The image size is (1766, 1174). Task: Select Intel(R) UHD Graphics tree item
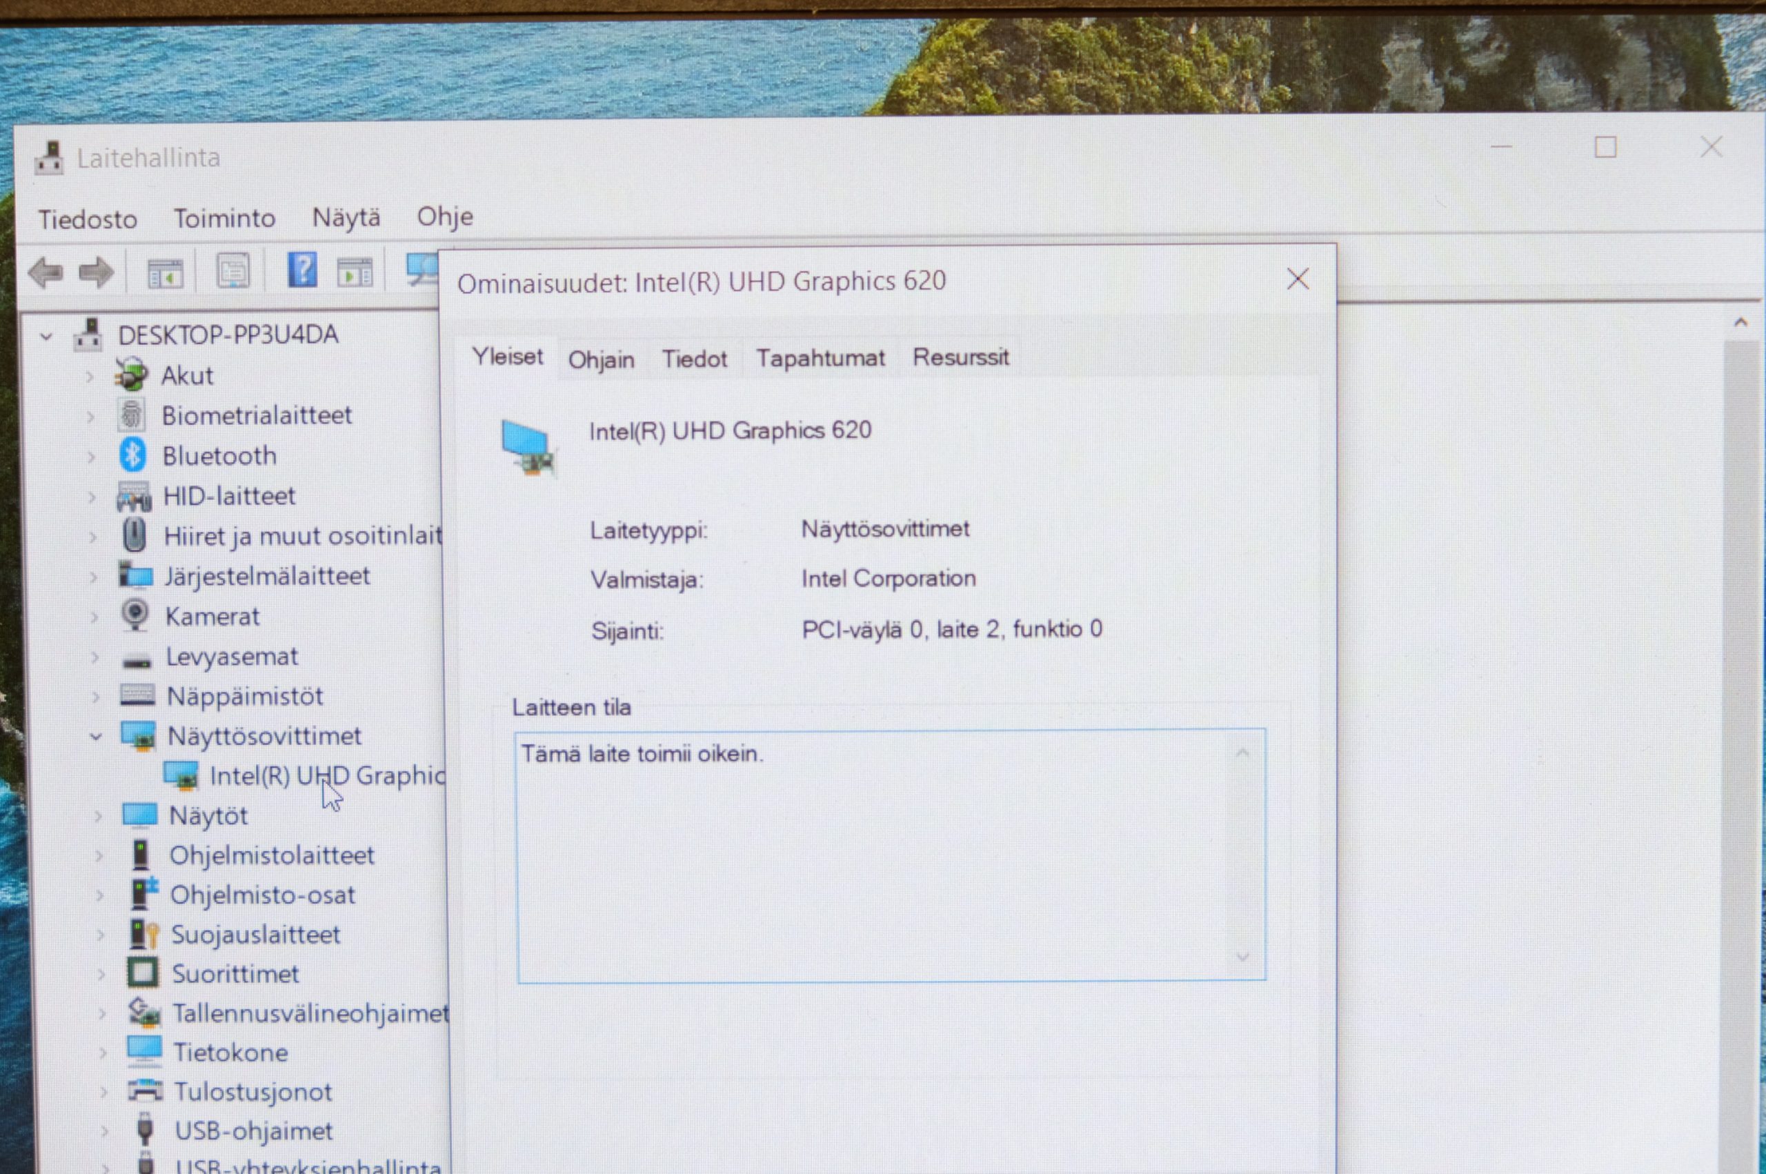327,776
